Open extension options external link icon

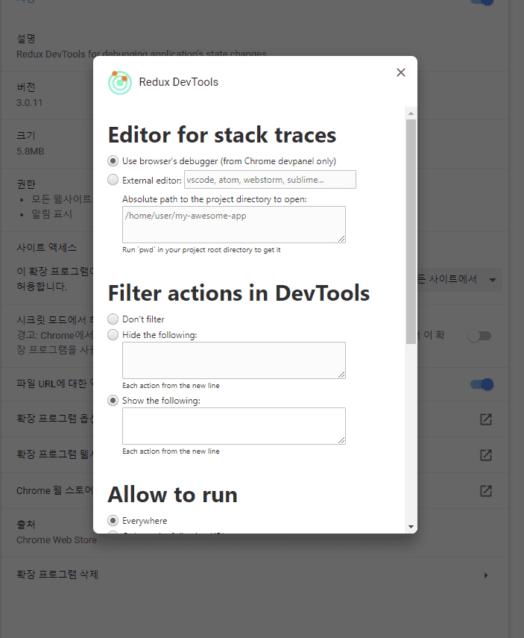[x=486, y=419]
